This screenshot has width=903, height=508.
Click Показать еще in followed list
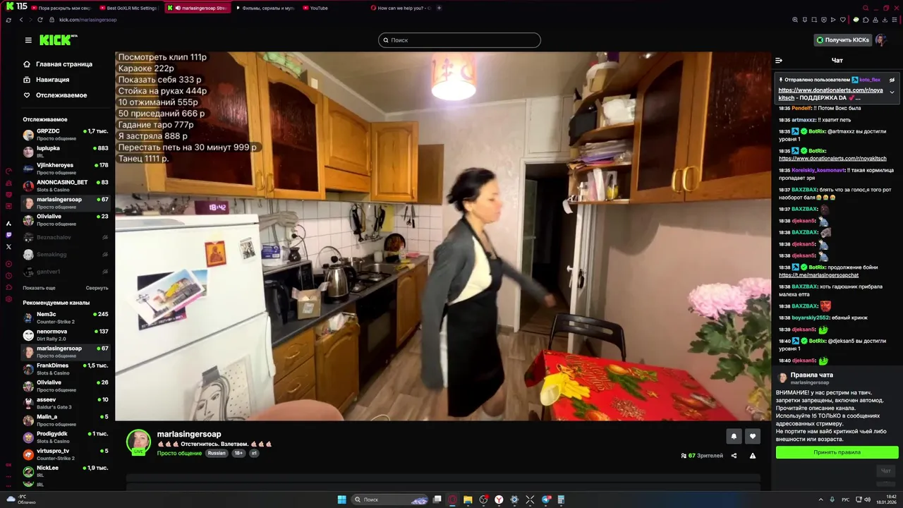coord(39,288)
